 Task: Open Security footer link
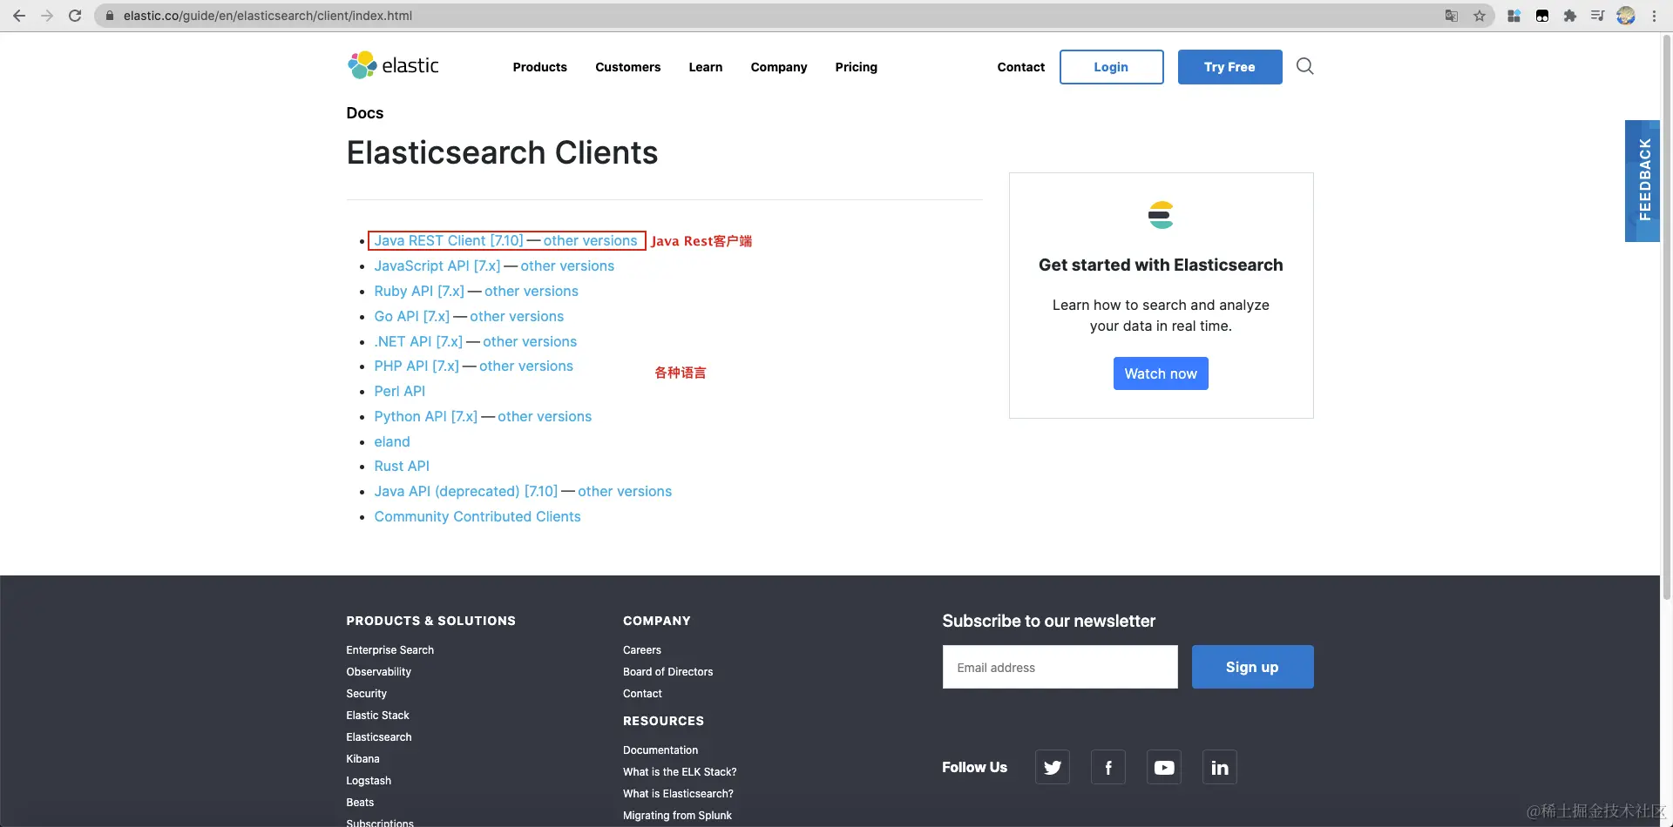pos(367,694)
